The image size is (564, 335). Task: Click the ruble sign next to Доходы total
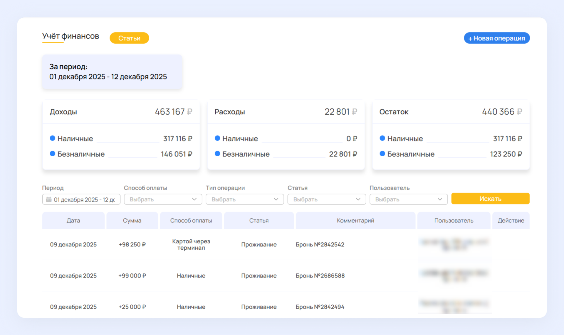(x=189, y=112)
